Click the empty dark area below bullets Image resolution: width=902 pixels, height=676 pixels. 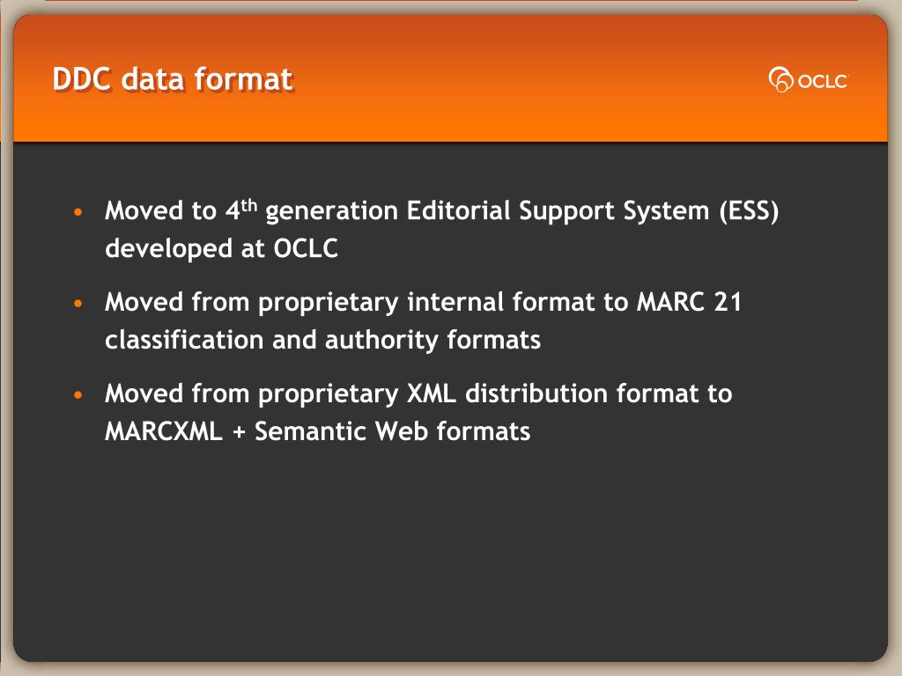click(449, 555)
